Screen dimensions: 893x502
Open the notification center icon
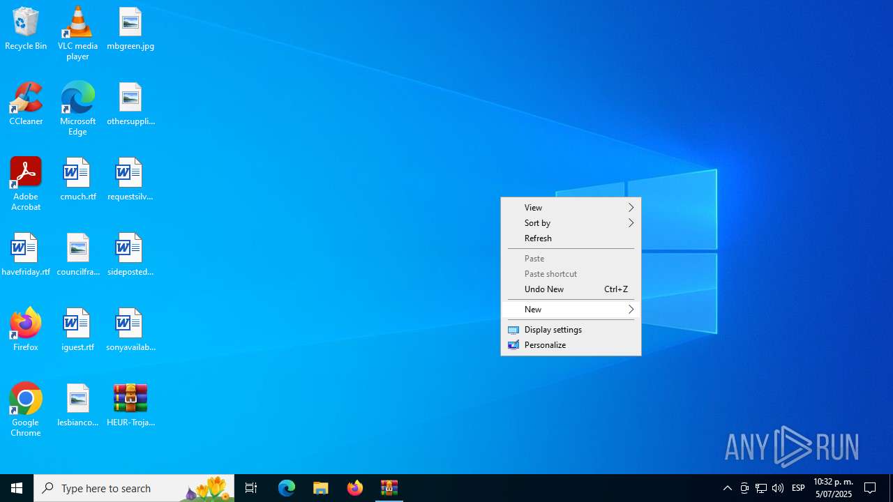pyautogui.click(x=870, y=488)
